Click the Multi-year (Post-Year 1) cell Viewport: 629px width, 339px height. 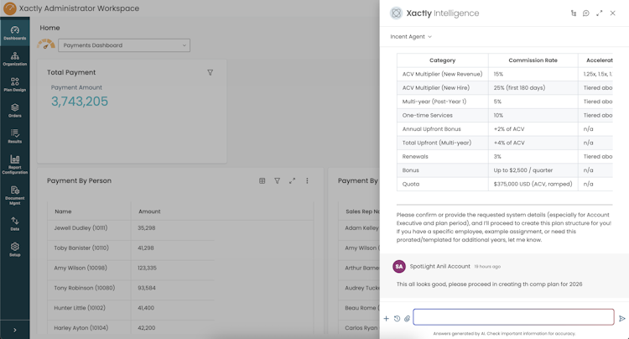[x=443, y=102]
